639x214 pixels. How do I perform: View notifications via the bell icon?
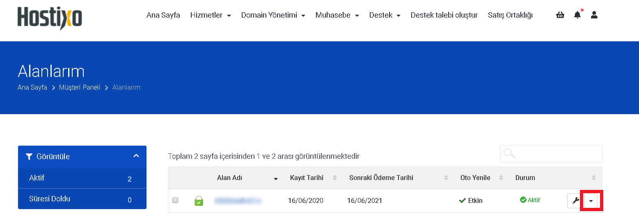coord(577,15)
